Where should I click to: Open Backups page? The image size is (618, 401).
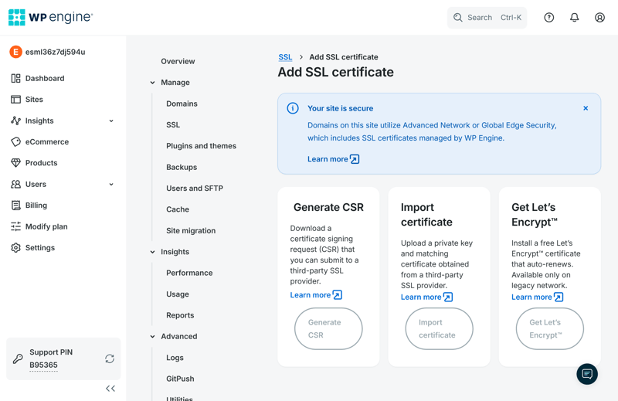pyautogui.click(x=182, y=167)
